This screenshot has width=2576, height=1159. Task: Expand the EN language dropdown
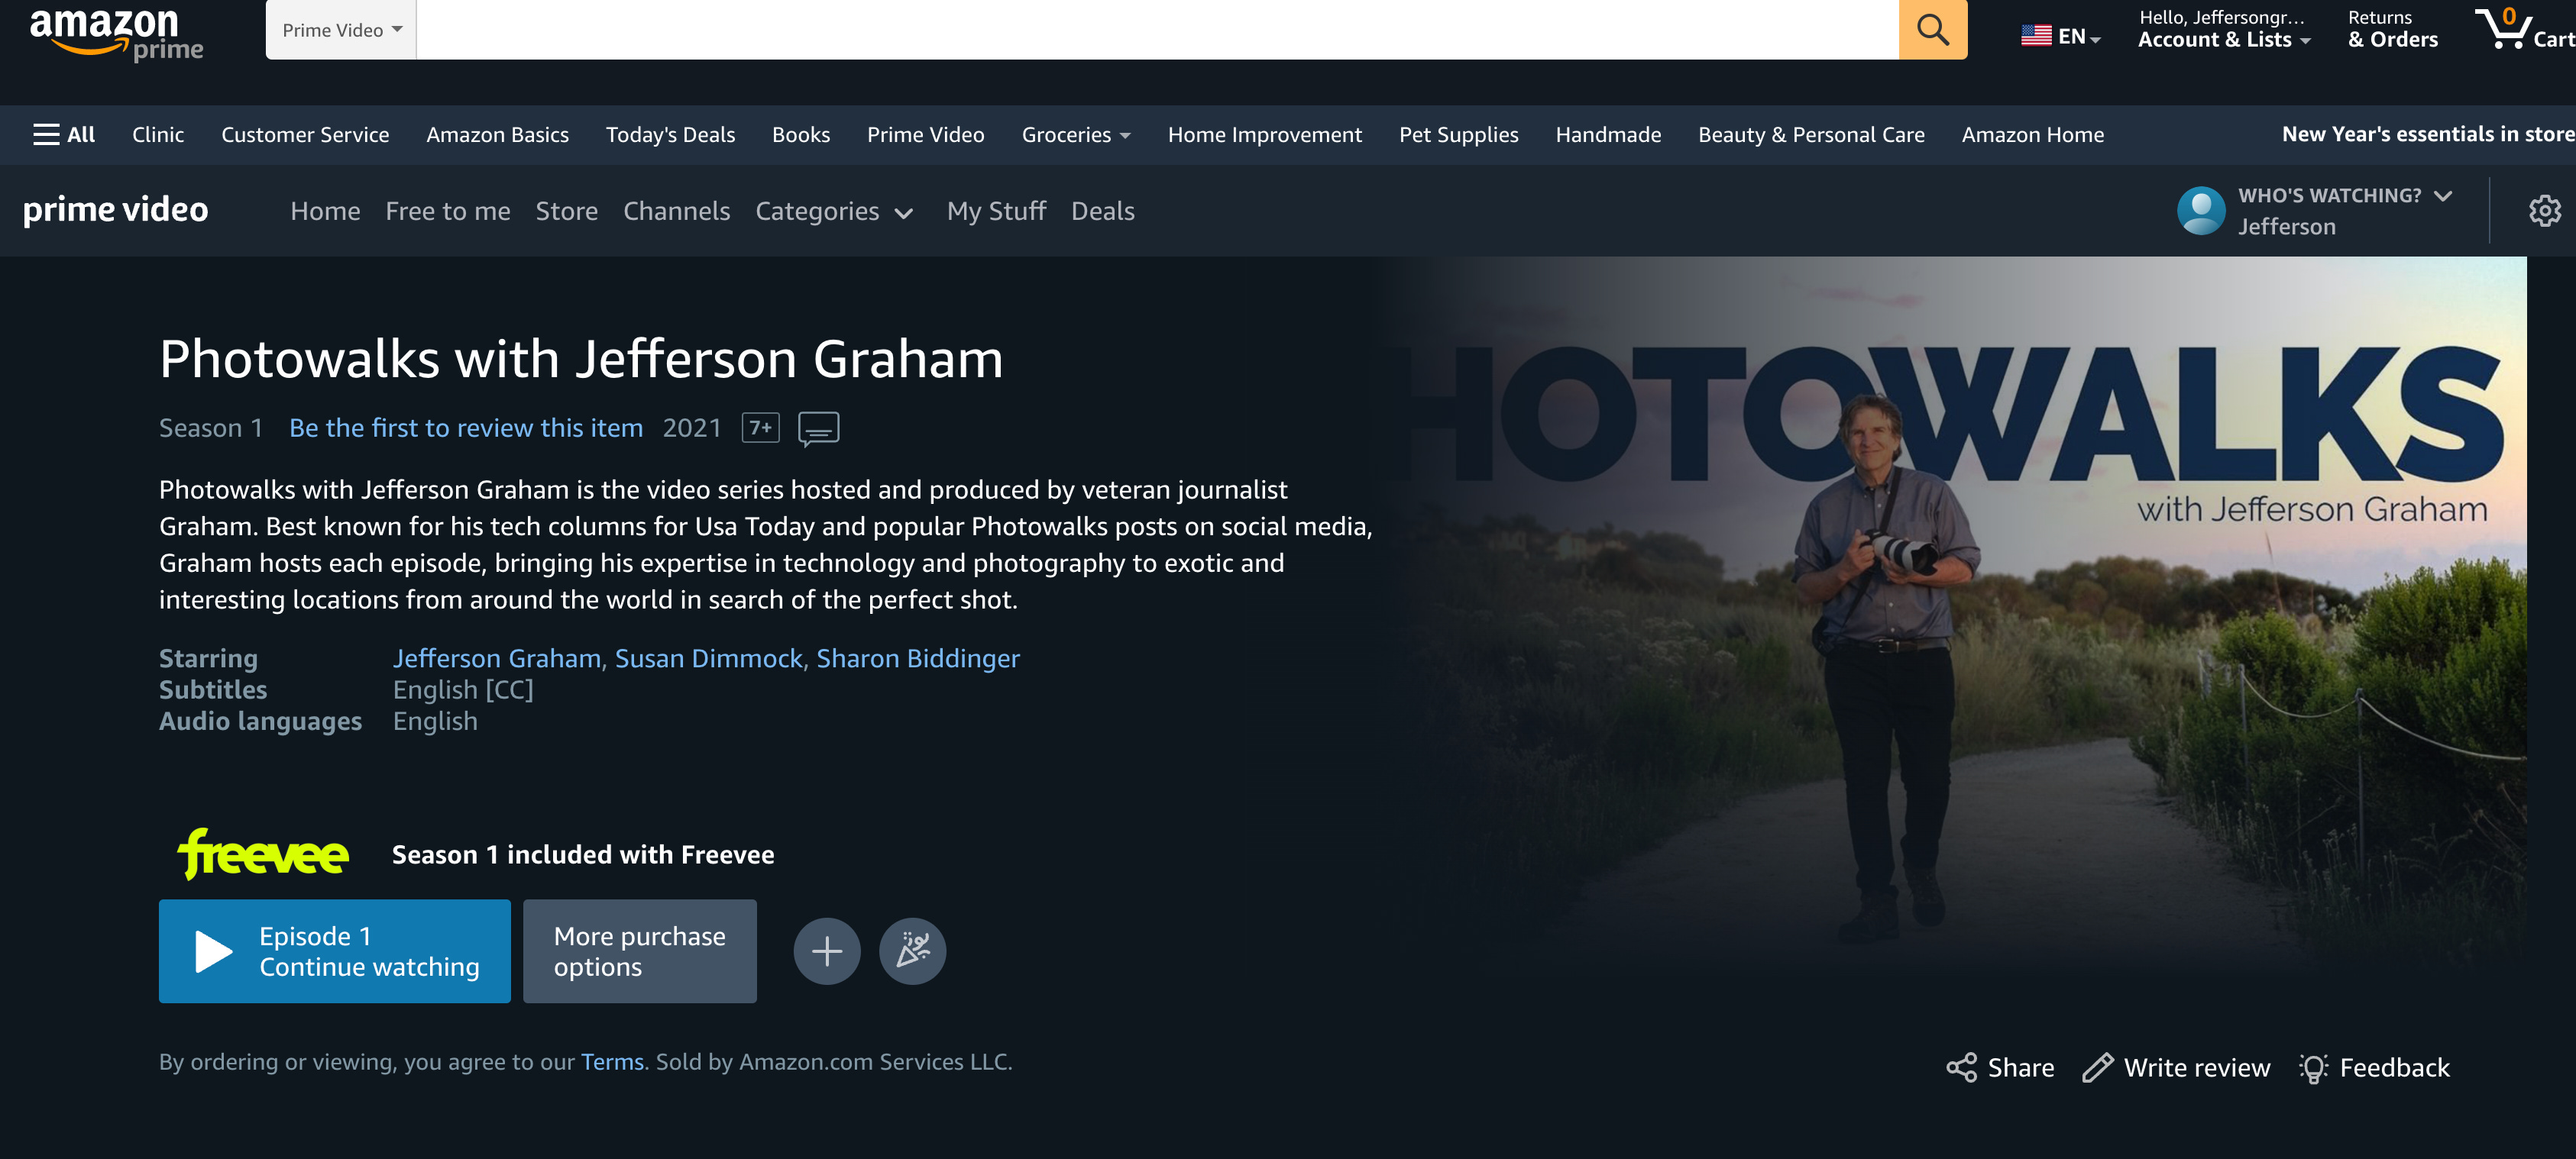(x=2059, y=30)
